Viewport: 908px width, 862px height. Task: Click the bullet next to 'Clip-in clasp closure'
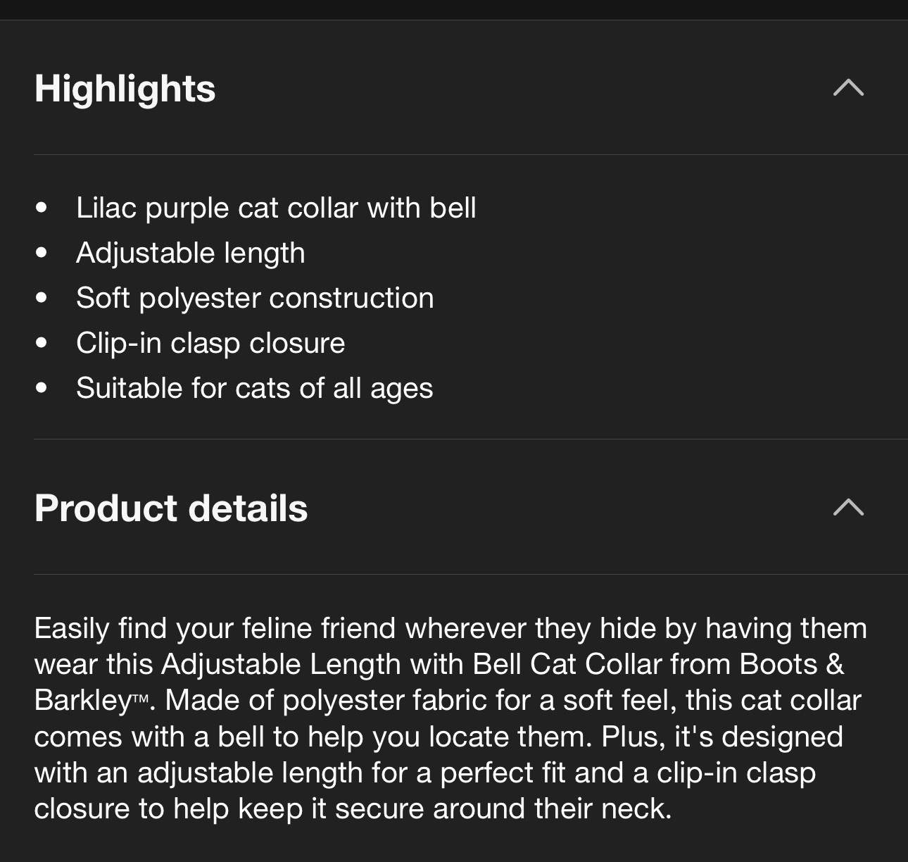tap(42, 343)
